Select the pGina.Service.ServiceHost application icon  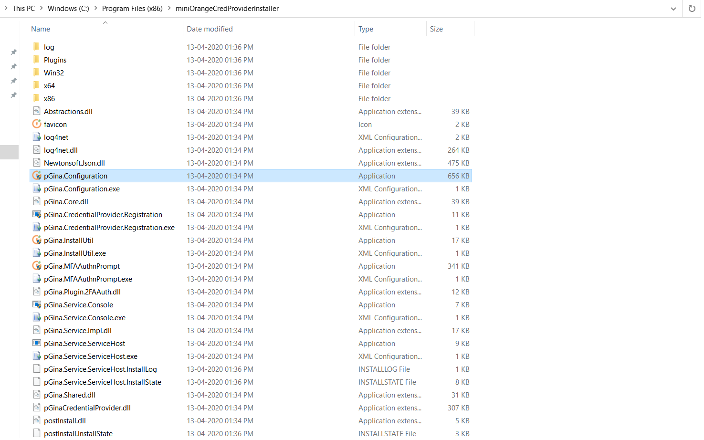37,343
